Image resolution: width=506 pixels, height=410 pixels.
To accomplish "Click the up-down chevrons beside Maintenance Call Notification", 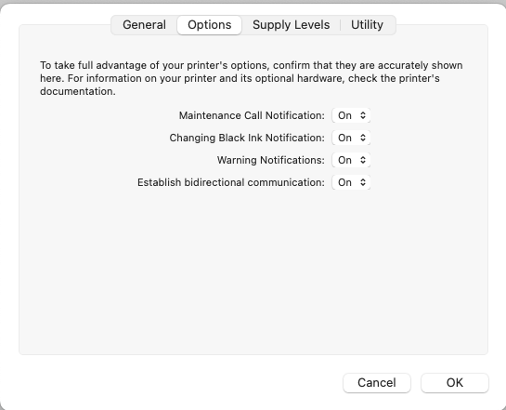I will 363,115.
